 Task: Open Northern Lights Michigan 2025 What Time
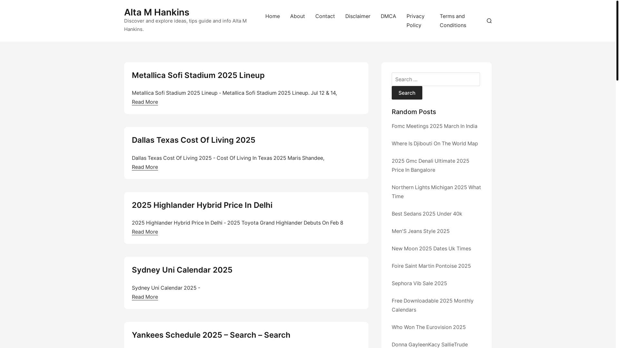click(x=436, y=192)
